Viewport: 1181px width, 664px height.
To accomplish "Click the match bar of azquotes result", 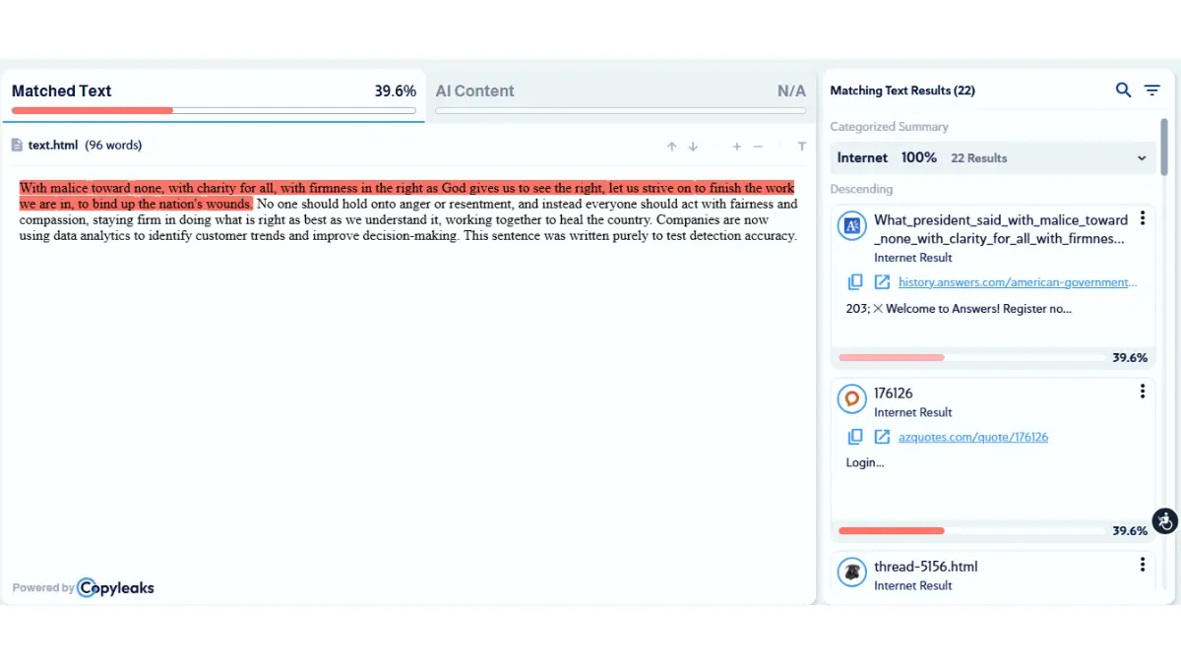I will click(972, 531).
